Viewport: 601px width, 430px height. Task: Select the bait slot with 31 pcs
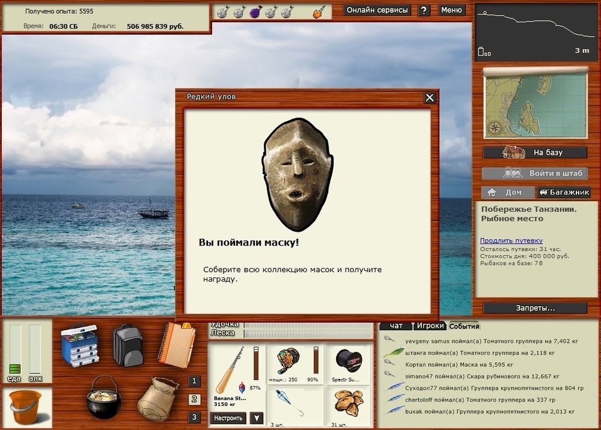[x=347, y=407]
